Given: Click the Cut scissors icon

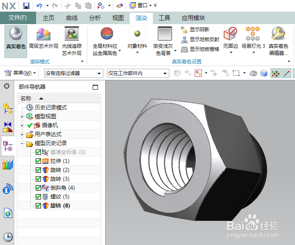Looking at the screenshot, I should (68, 6).
